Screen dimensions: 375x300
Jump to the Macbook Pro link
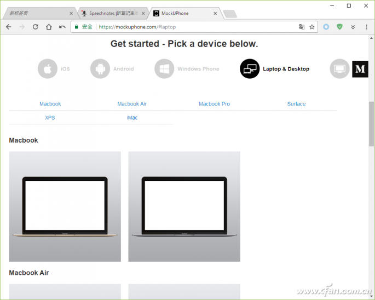214,104
